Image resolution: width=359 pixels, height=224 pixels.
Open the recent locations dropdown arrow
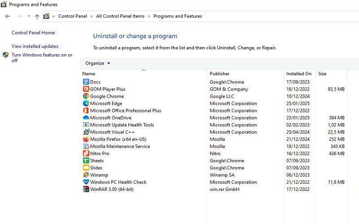point(29,16)
